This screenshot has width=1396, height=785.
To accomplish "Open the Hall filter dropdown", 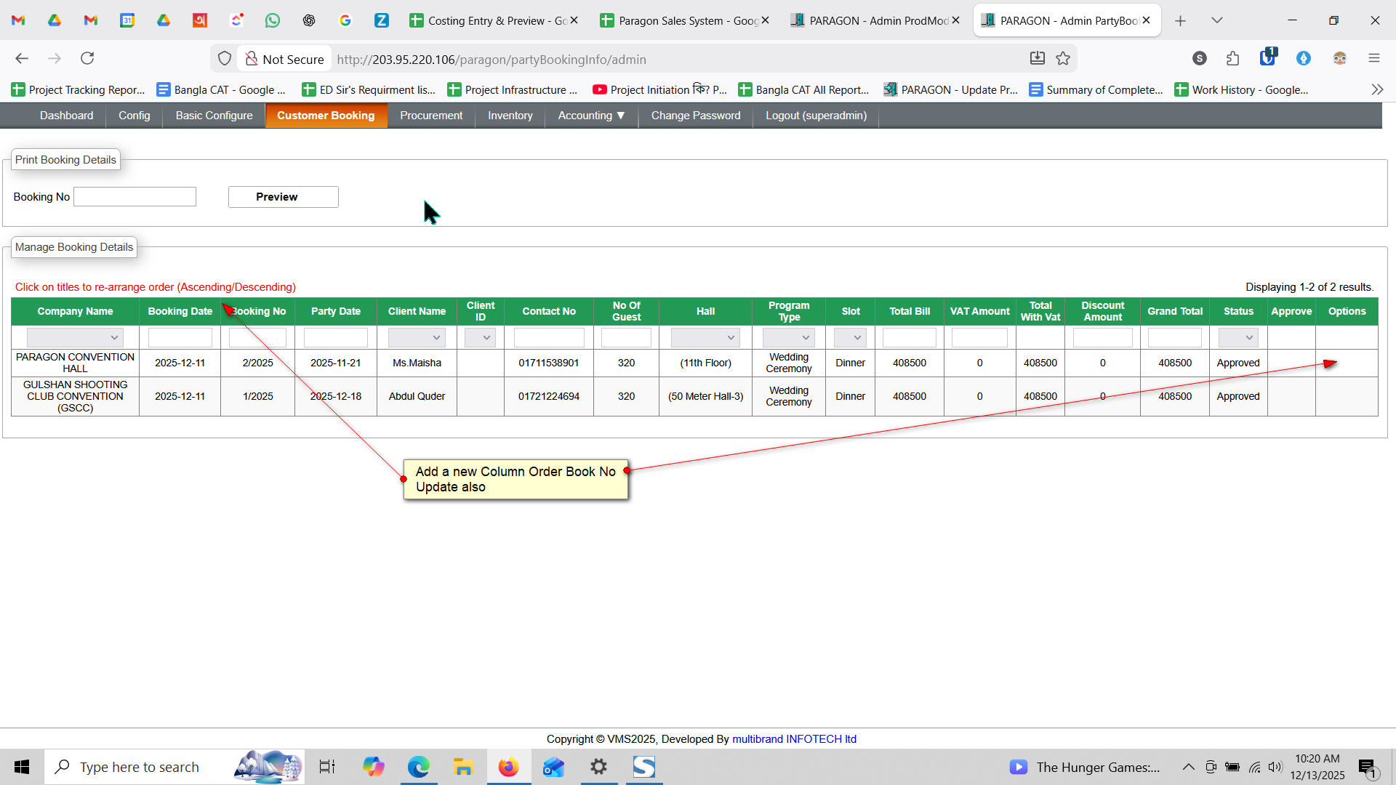I will tap(705, 337).
